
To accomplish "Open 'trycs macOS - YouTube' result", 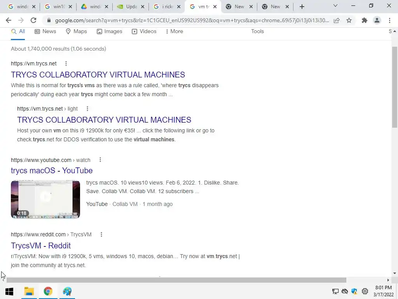I will tap(52, 171).
